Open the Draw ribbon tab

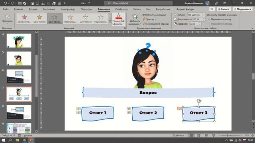49,9
